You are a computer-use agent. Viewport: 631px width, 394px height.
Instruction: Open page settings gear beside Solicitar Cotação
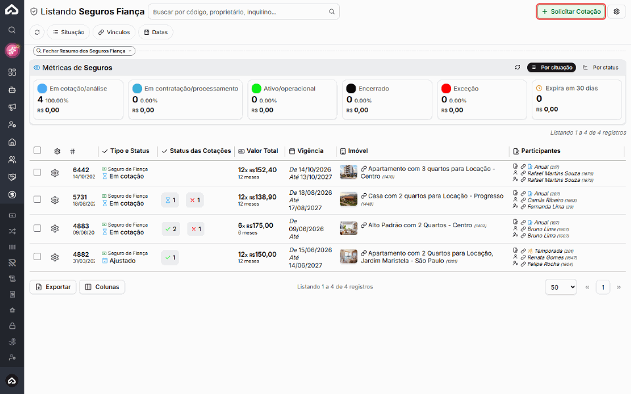tap(616, 12)
